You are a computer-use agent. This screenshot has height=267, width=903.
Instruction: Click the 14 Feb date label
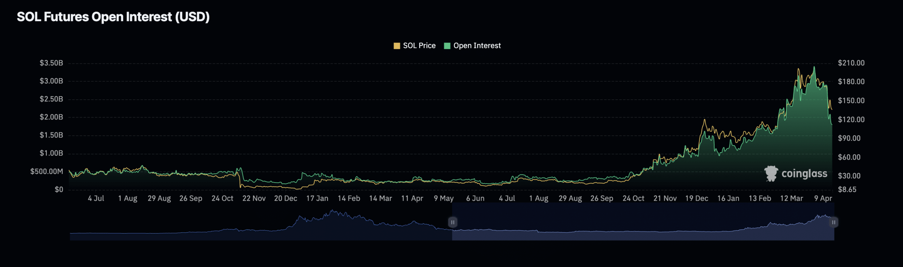pyautogui.click(x=349, y=198)
